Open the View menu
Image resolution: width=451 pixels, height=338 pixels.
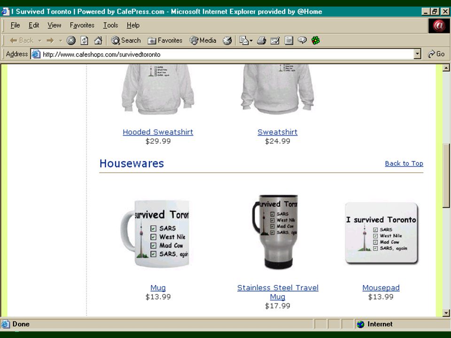pyautogui.click(x=54, y=25)
